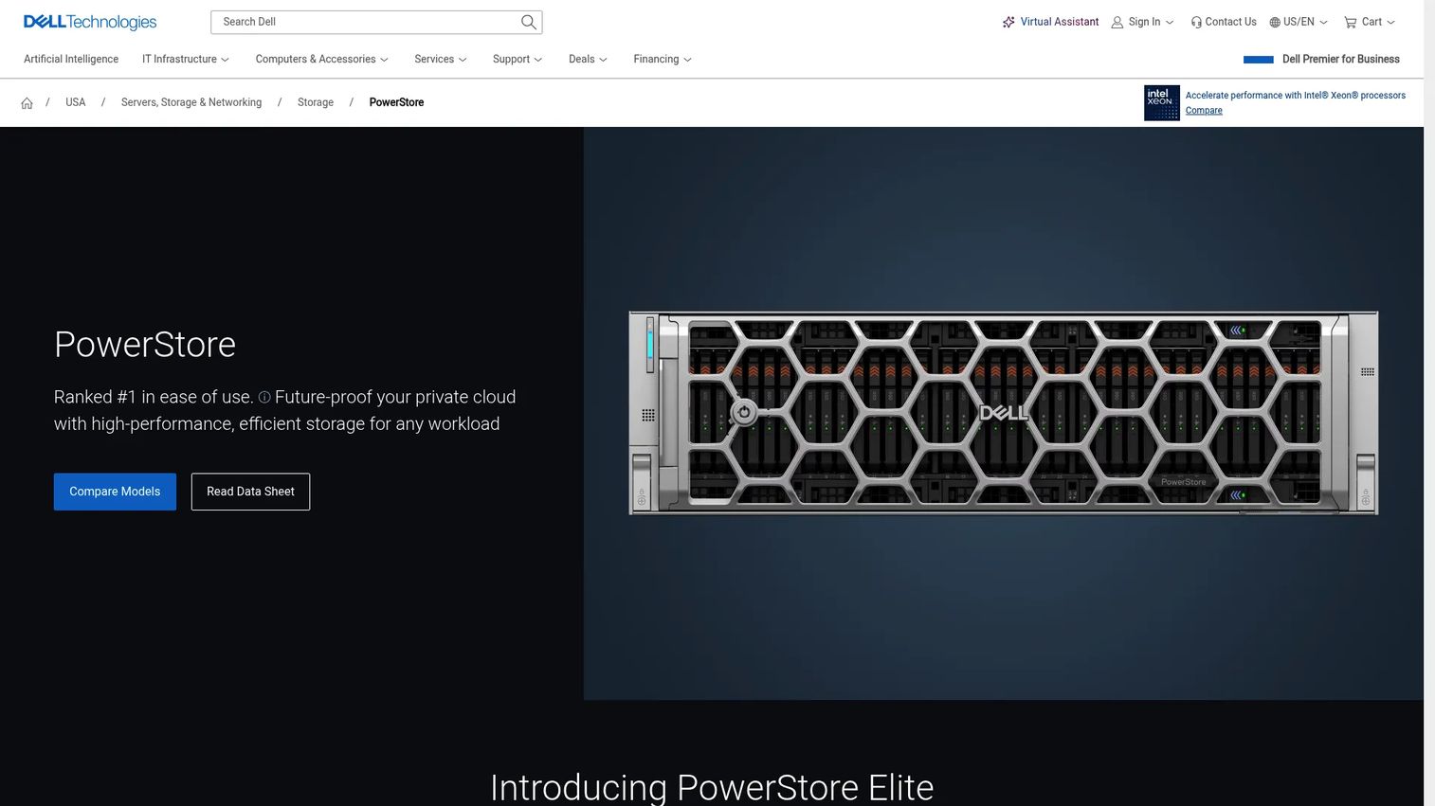Open Virtual Assistant sparkle icon
Screen dimensions: 1435x806
coord(1008,22)
